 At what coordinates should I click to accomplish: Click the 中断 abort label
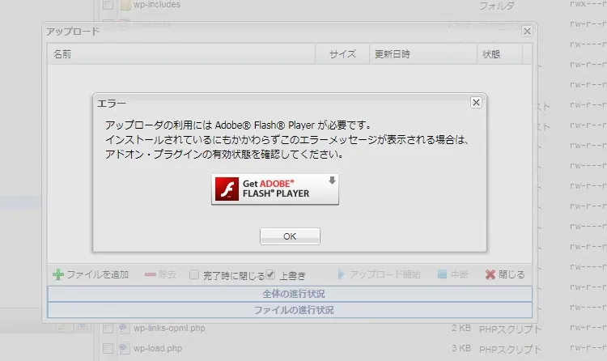point(460,274)
